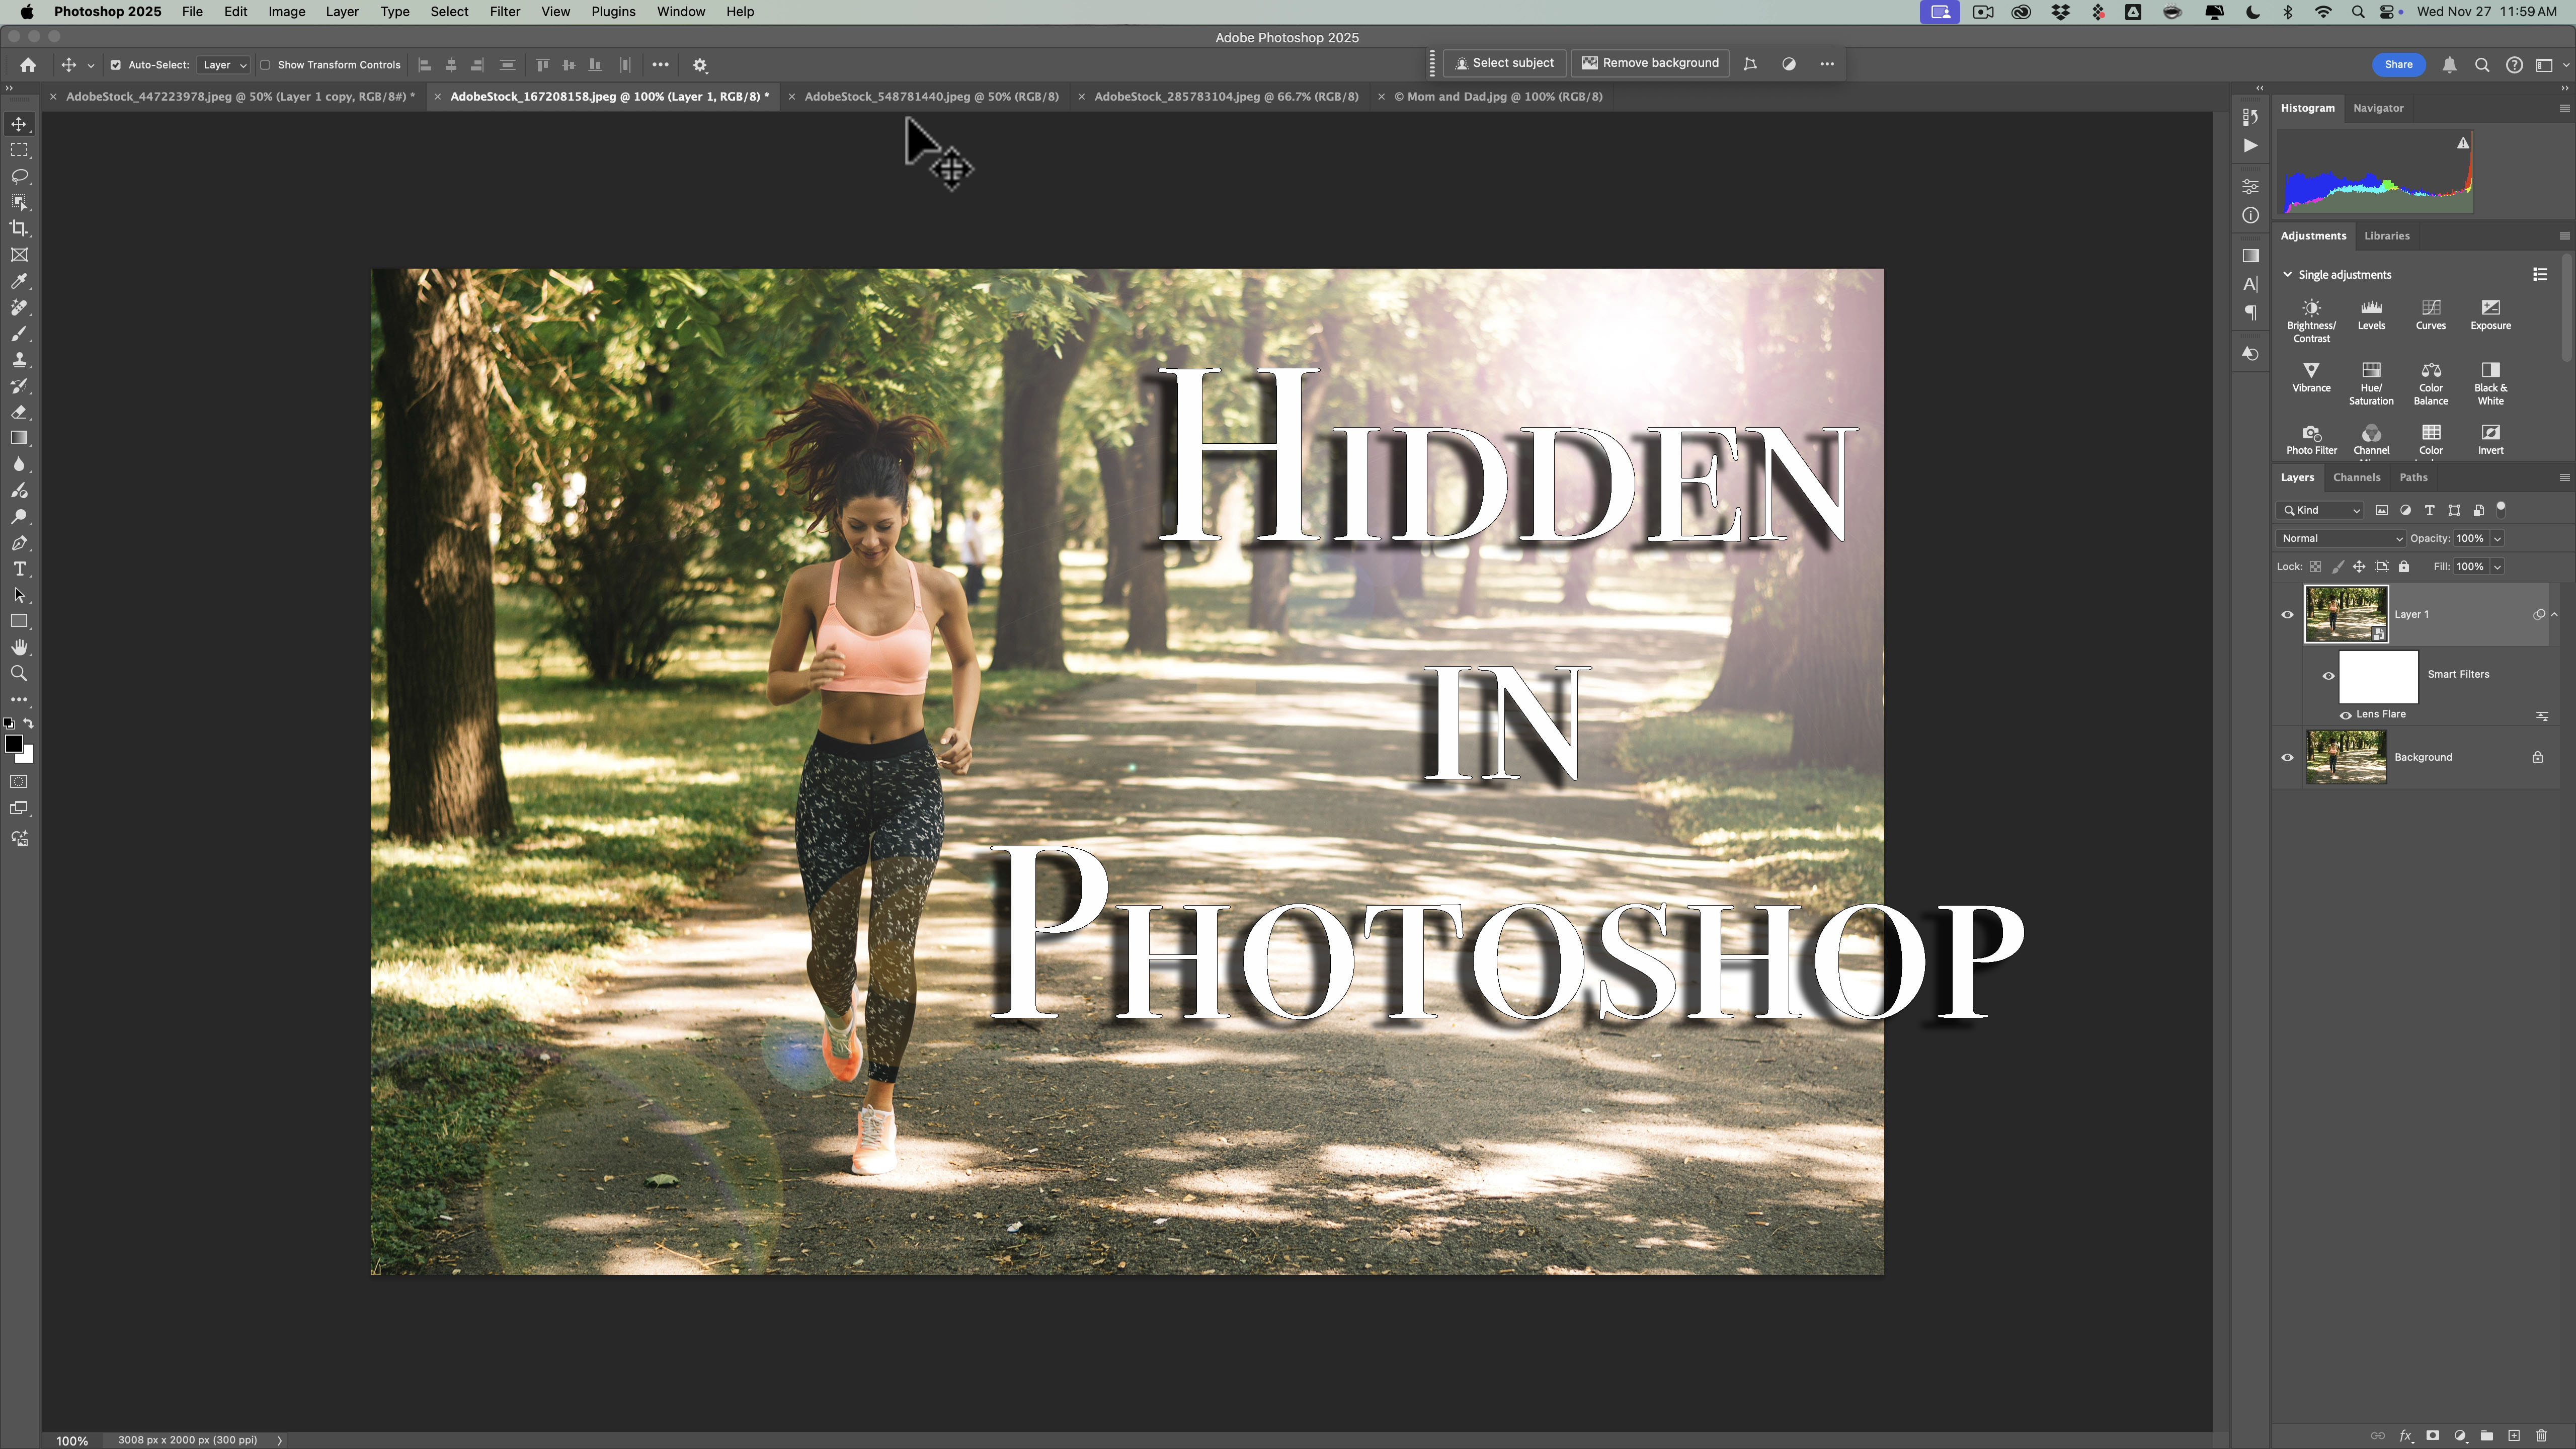Collapse the Single adjustments section
This screenshot has height=1449, width=2576.
coord(2287,275)
